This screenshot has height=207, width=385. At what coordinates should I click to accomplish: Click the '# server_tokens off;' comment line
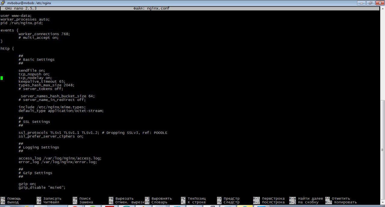click(41, 89)
